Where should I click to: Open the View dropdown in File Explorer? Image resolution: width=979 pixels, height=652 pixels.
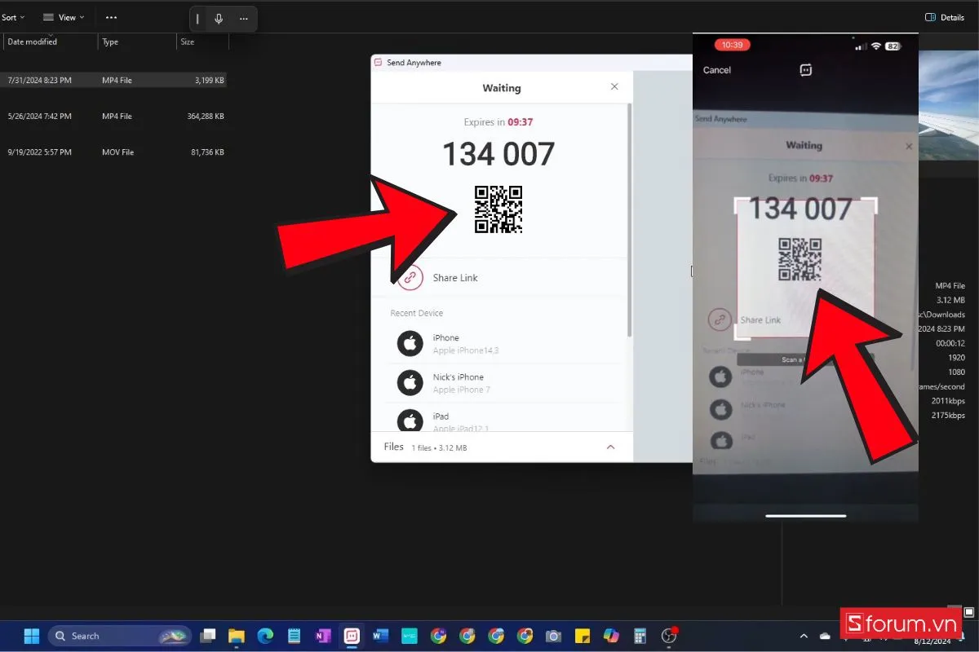[63, 16]
